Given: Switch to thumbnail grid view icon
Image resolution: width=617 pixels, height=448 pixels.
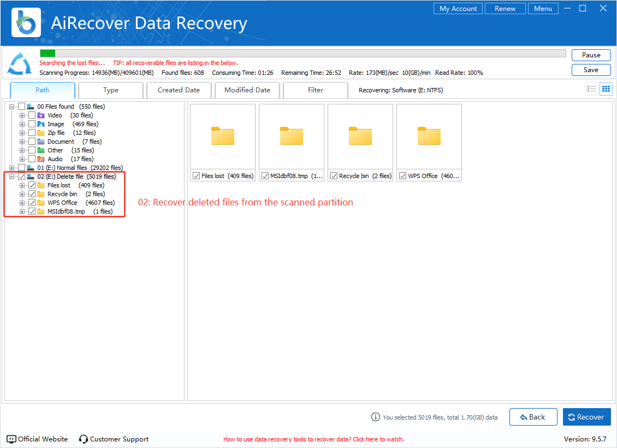Looking at the screenshot, I should point(606,89).
